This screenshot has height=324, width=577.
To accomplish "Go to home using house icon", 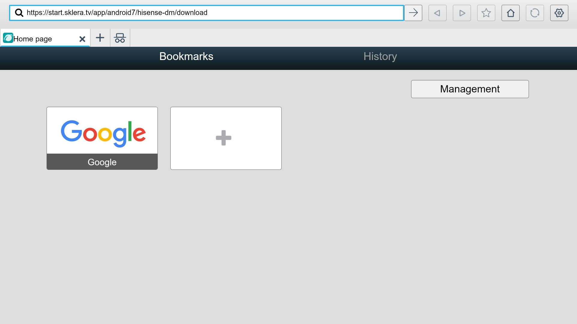I will point(510,13).
